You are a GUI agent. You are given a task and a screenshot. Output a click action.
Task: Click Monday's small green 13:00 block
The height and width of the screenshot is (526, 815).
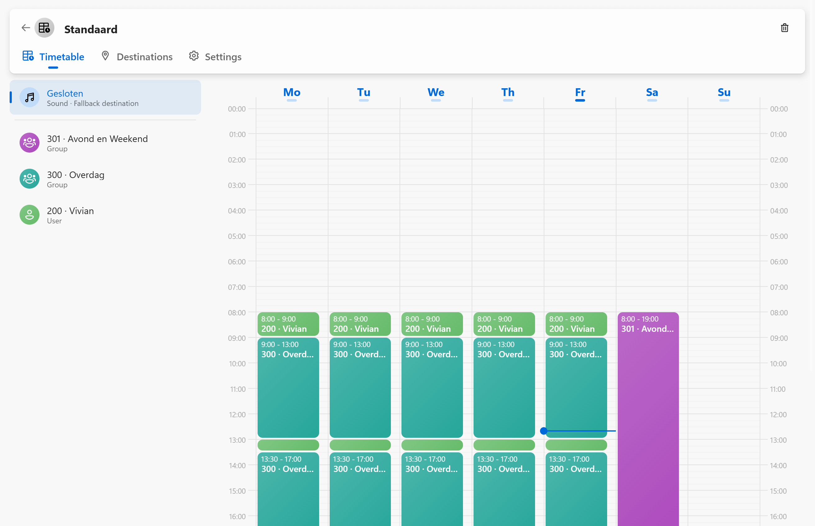point(288,445)
